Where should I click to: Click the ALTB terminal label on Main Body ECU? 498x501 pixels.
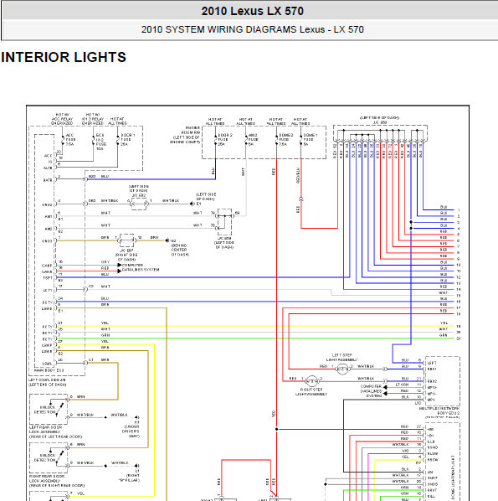(48, 168)
